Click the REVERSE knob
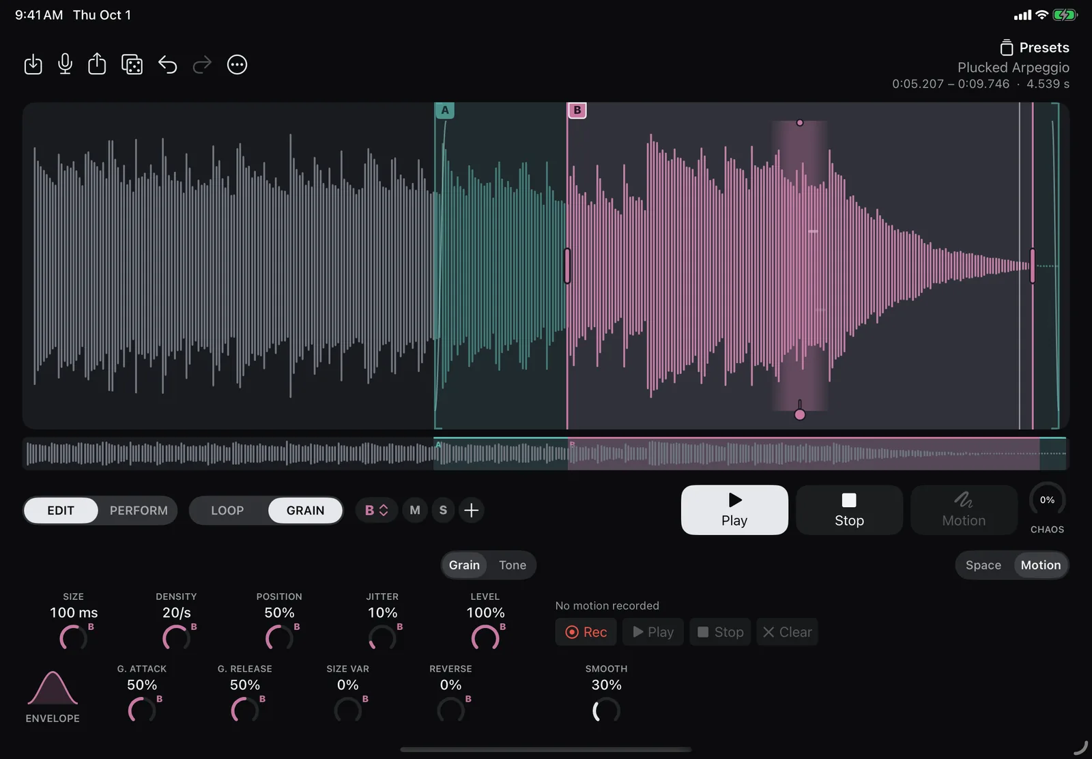 (x=450, y=711)
